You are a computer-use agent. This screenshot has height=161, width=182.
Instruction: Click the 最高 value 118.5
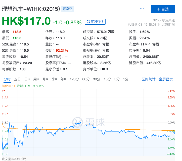17,32
